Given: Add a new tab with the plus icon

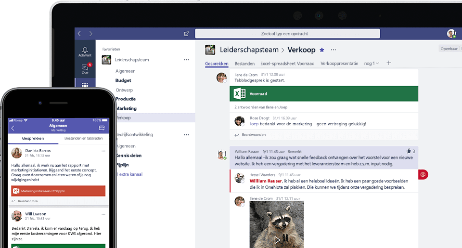Looking at the screenshot, I should [x=389, y=63].
